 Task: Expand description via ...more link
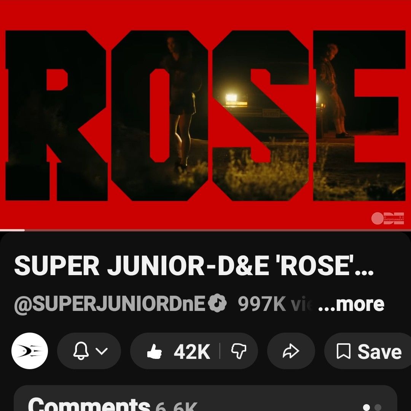coord(351,304)
